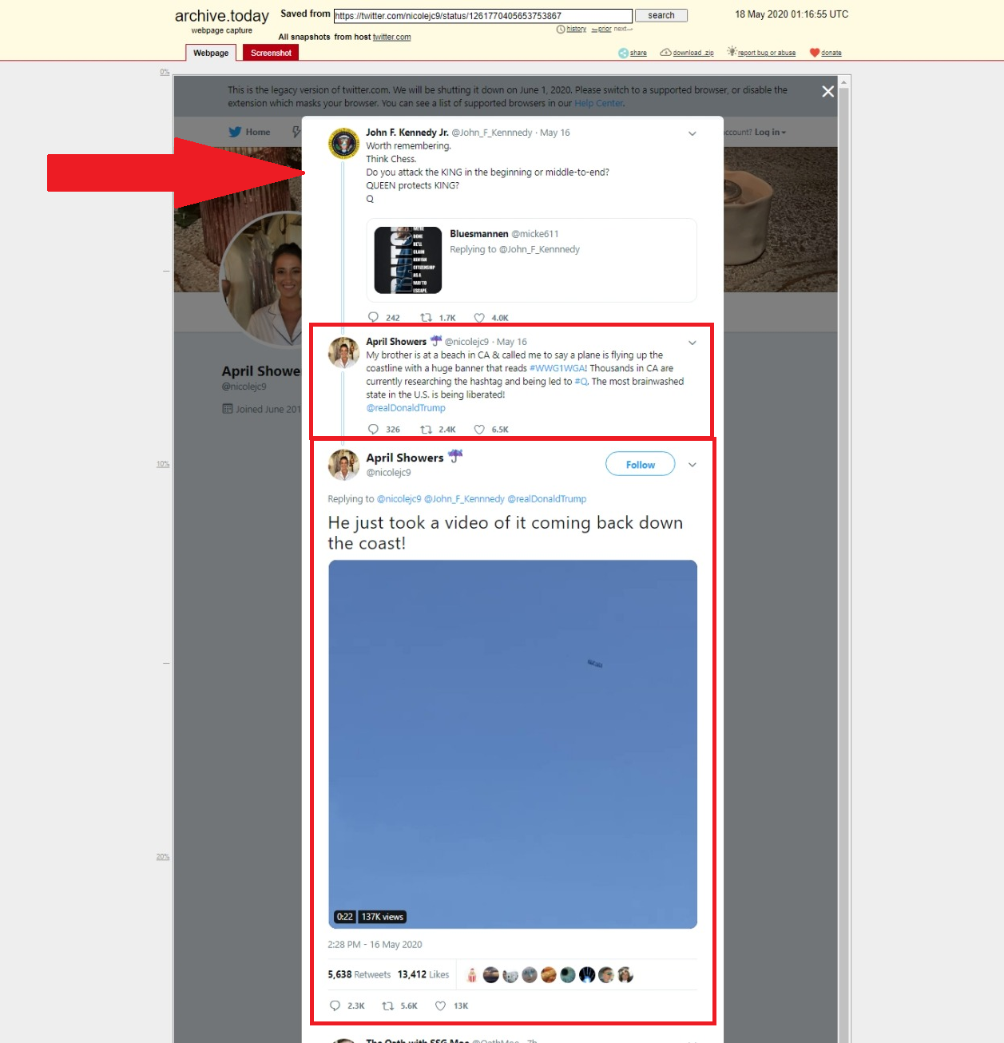
Task: Close the legacy Twitter banner X
Action: [828, 91]
